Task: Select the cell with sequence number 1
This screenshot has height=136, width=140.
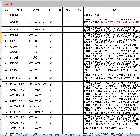Action: click(x=6, y=15)
